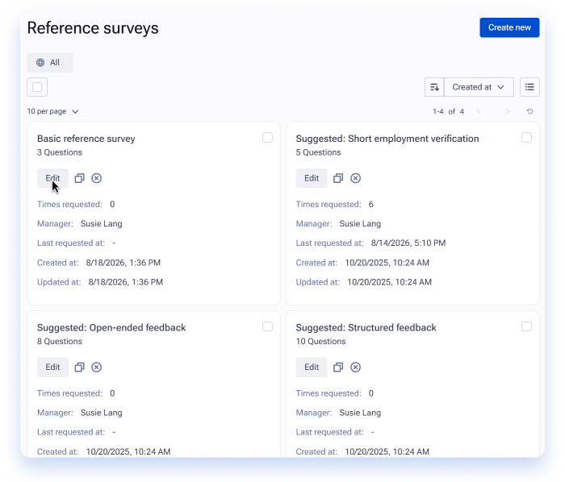Image resolution: width=565 pixels, height=482 pixels.
Task: Switch to list view layout
Action: click(x=529, y=87)
